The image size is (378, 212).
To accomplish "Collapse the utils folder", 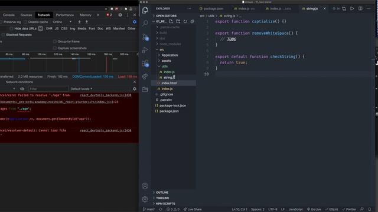I will 165,67.
